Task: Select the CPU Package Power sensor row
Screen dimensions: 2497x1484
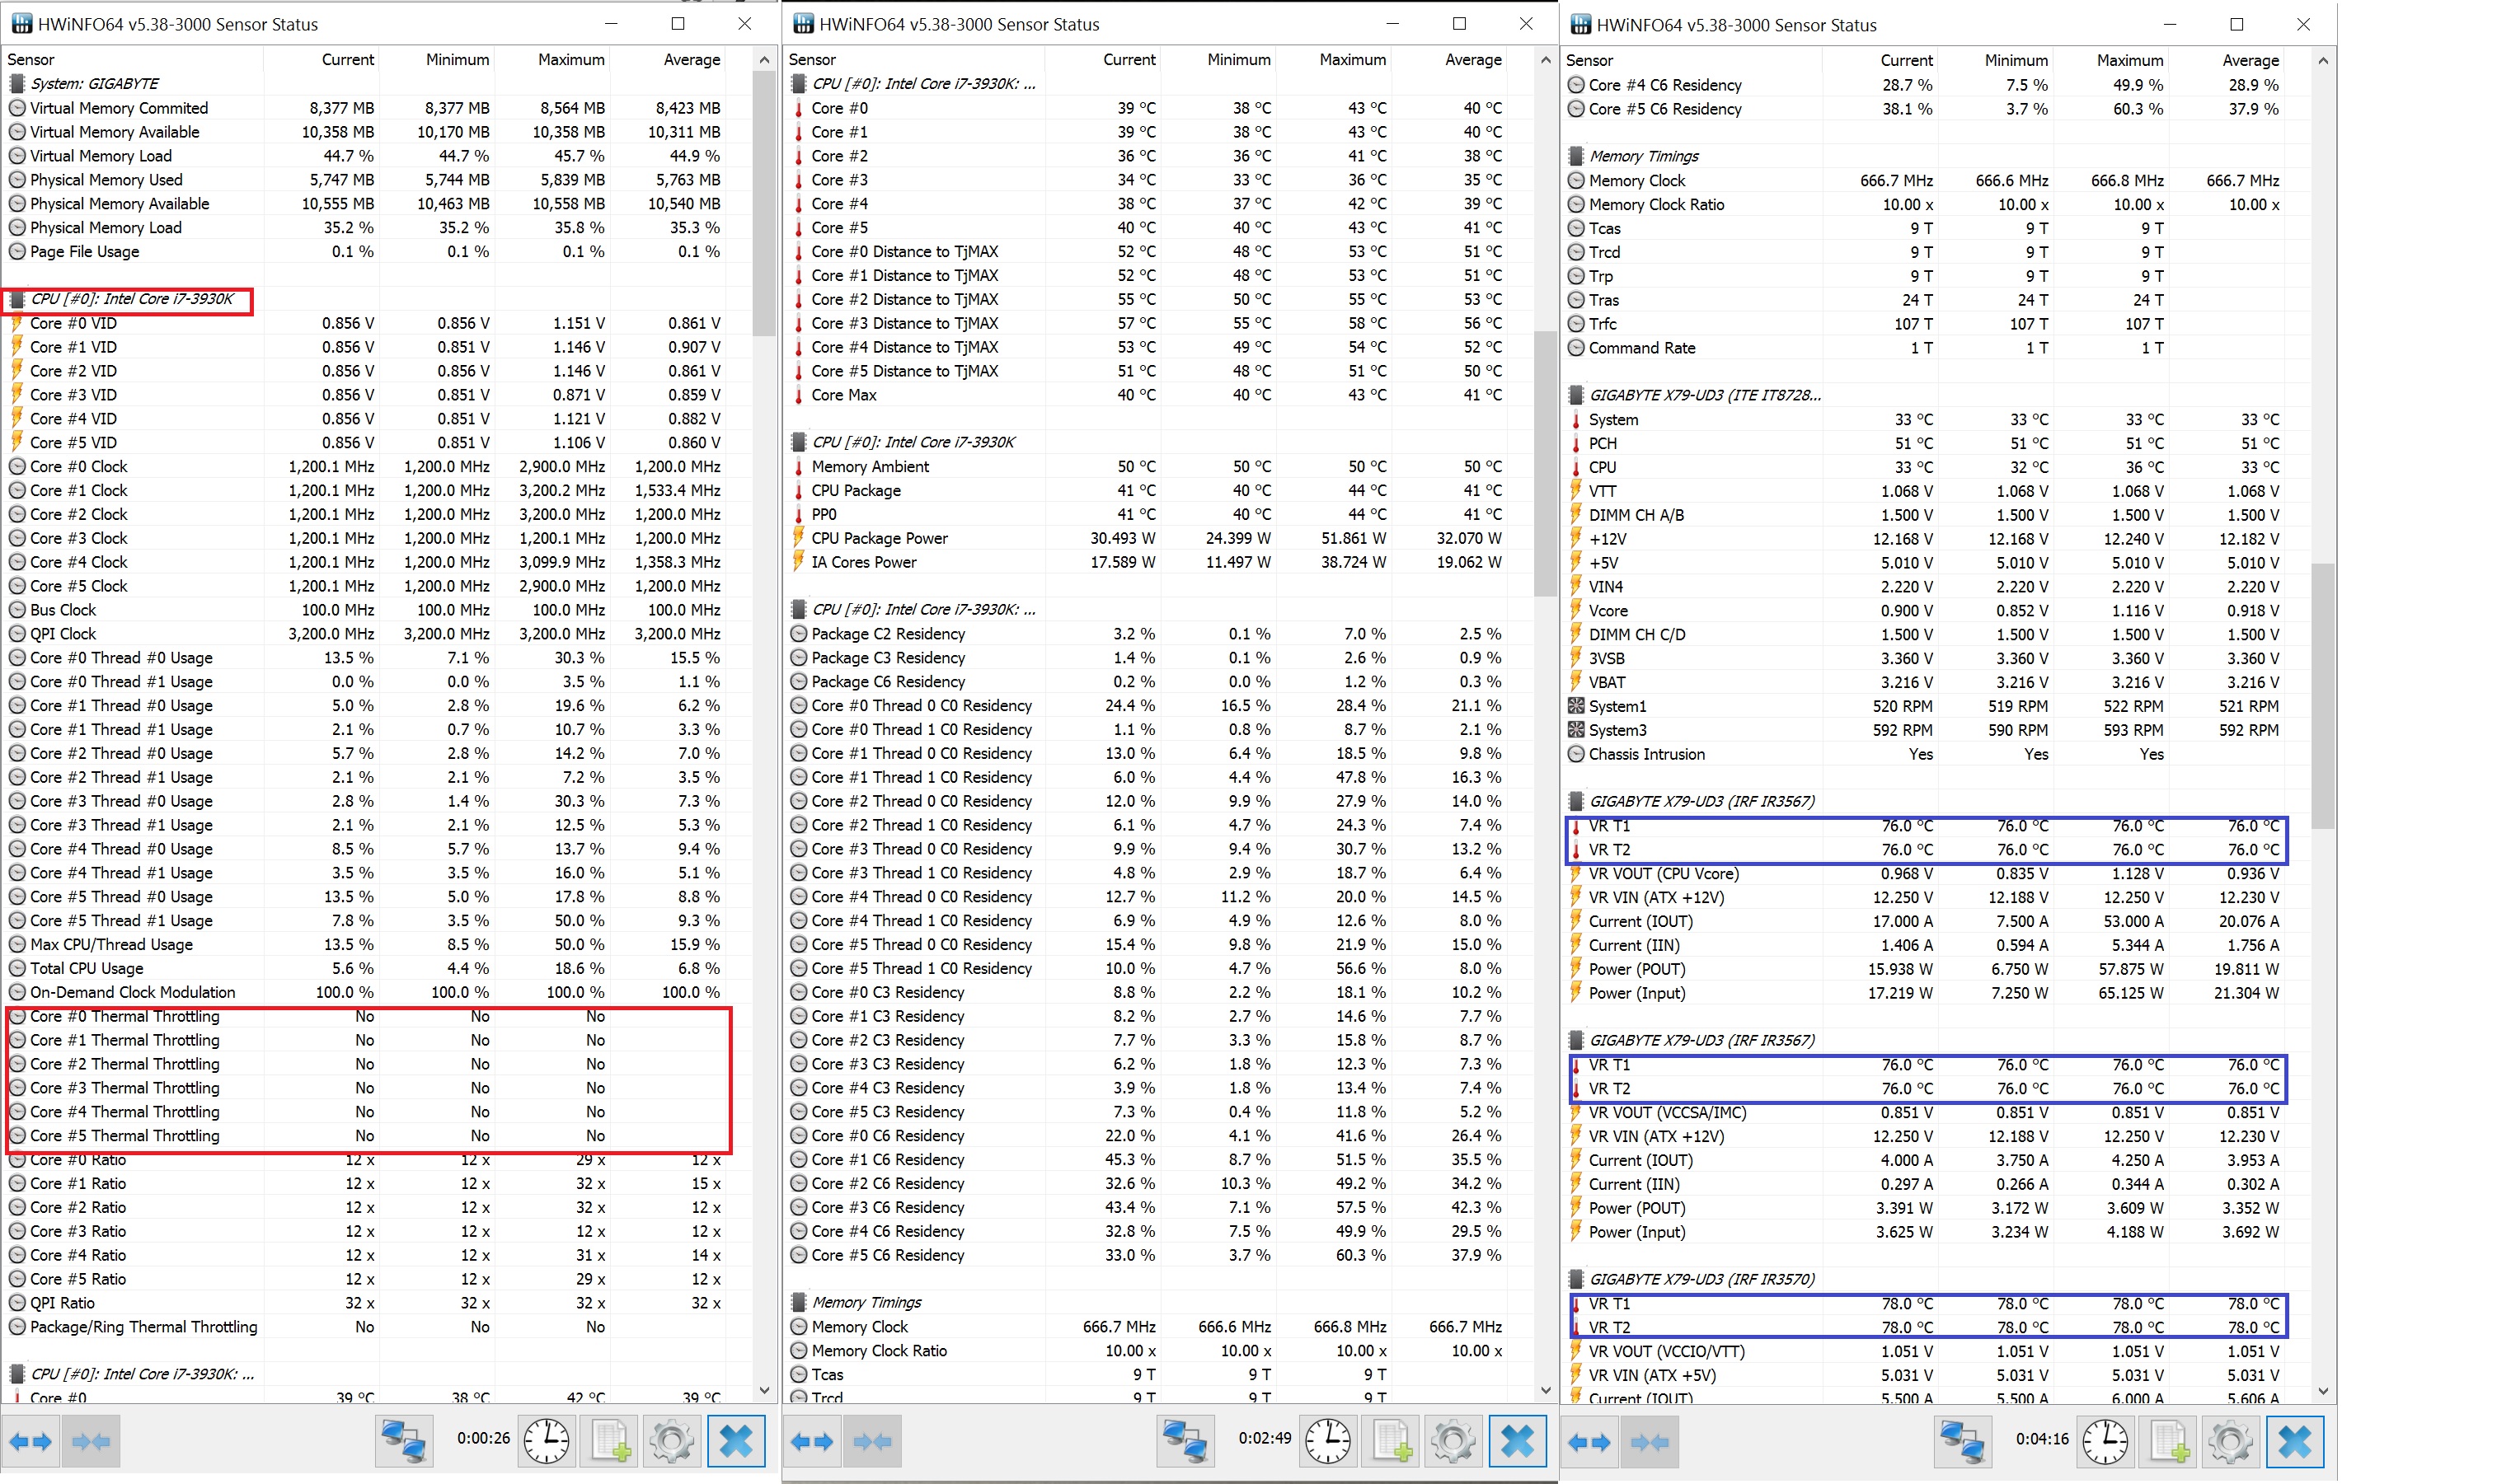Action: pos(880,538)
